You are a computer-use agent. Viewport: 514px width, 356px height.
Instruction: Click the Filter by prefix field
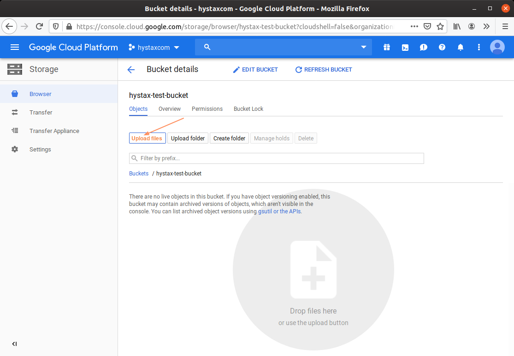277,158
